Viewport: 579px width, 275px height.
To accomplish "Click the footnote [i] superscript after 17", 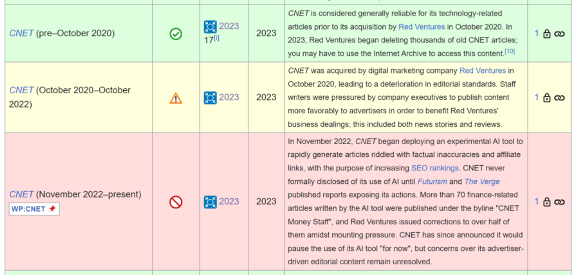I will [217, 38].
